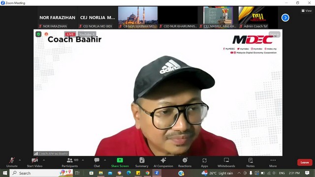The width and height of the screenshot is (315, 177).
Task: Click the green encryption shield icon
Action: coord(38,34)
